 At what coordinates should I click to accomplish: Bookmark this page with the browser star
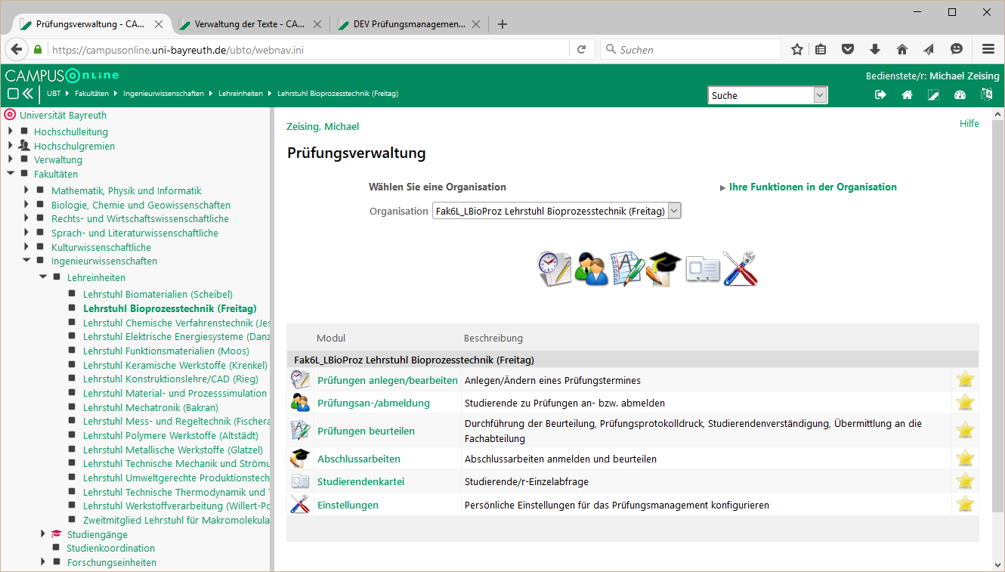[797, 49]
